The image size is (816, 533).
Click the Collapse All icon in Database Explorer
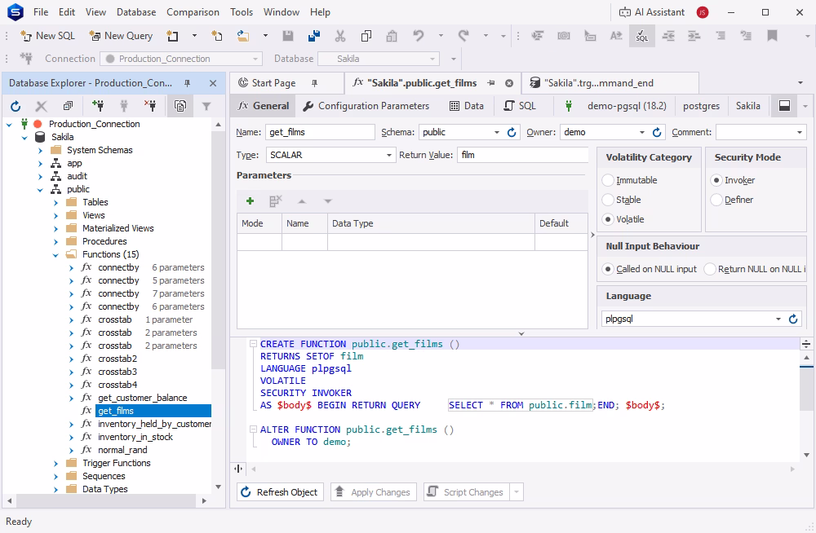(68, 106)
